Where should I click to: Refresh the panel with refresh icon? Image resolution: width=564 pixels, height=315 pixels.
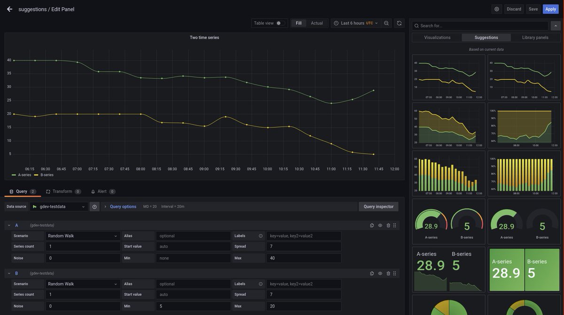pos(399,23)
